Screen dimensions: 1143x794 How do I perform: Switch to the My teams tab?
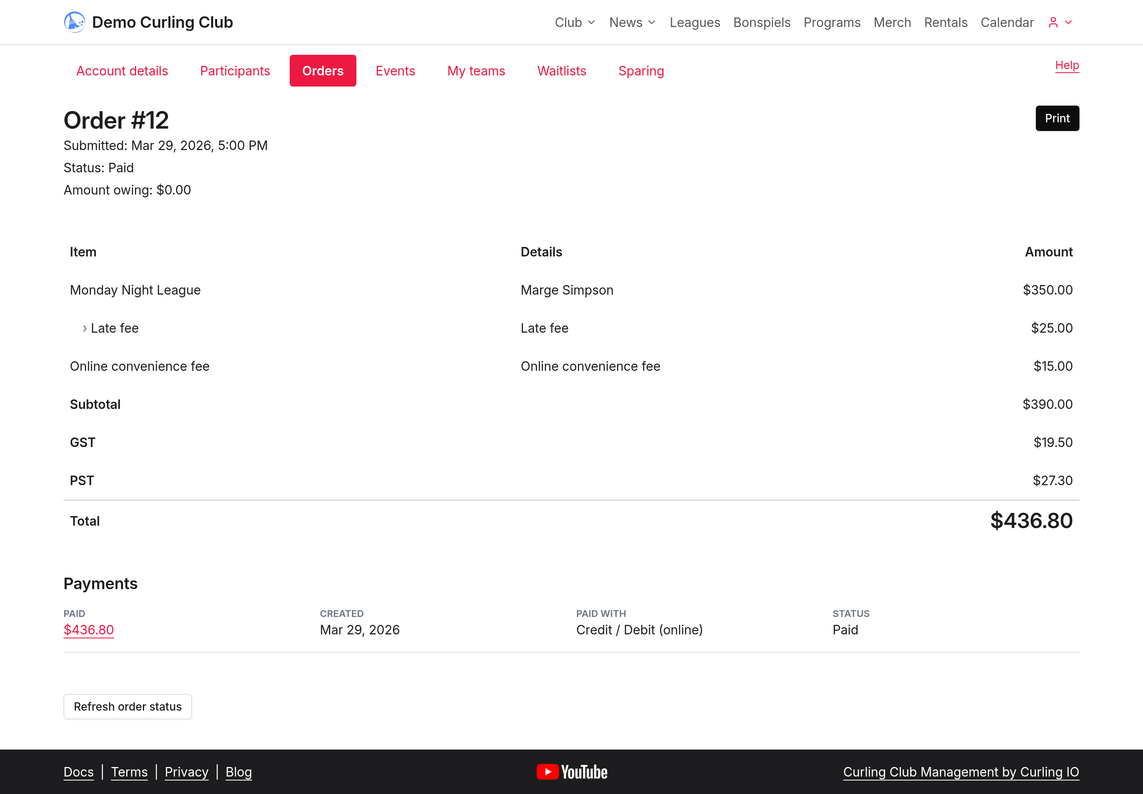(476, 71)
